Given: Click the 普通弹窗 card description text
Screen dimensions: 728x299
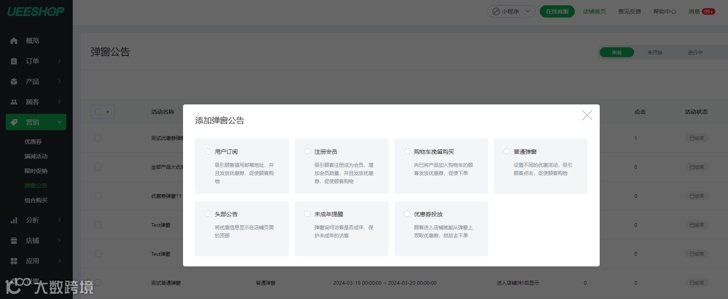Looking at the screenshot, I should pos(543,169).
